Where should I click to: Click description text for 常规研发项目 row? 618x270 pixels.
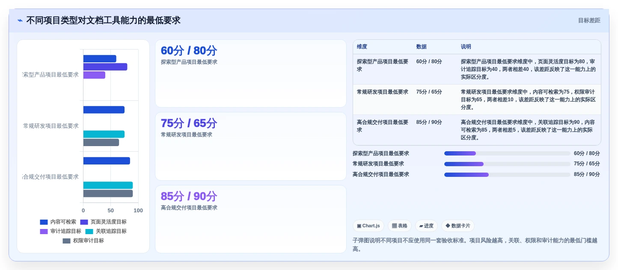coord(528,100)
